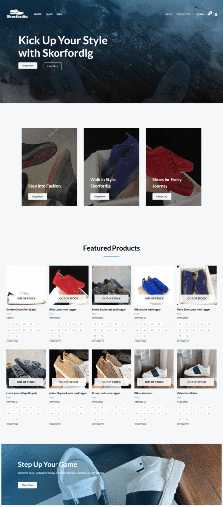Go to the MEN menu item
The width and height of the screenshot is (223, 507).
coord(60,14)
